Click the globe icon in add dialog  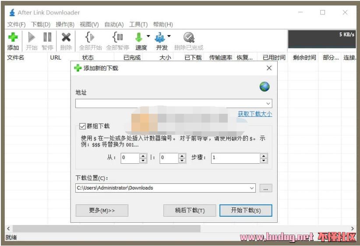[x=265, y=87]
